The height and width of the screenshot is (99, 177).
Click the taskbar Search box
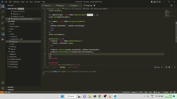click(71, 96)
